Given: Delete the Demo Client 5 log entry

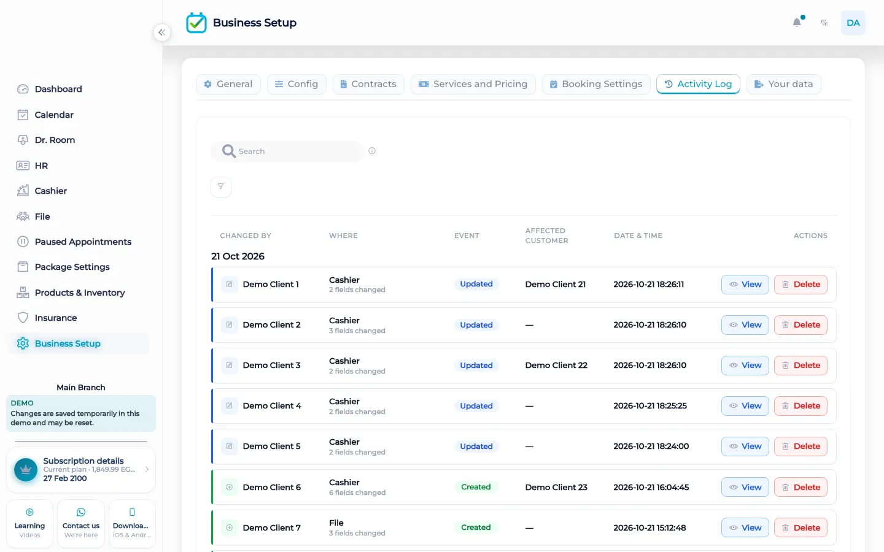Looking at the screenshot, I should [801, 447].
